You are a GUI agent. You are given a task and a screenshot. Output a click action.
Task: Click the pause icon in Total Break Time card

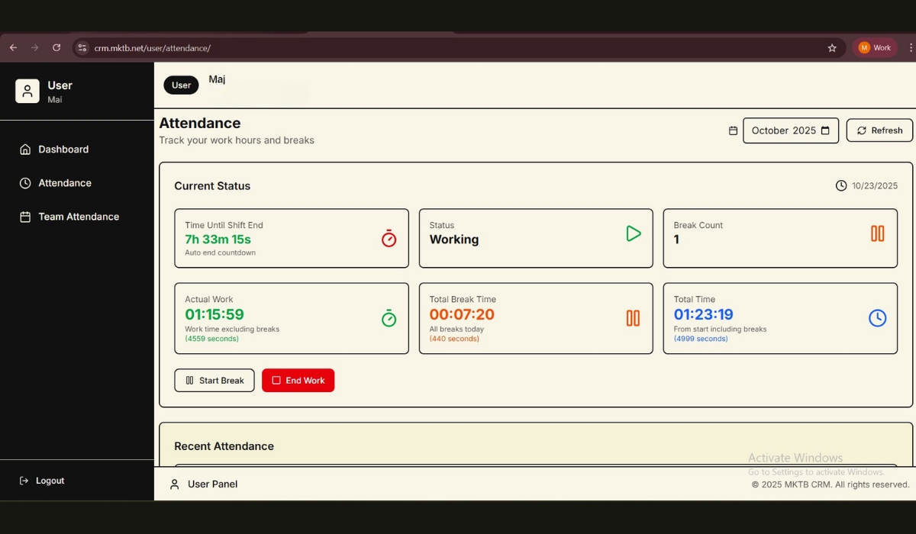coord(633,318)
